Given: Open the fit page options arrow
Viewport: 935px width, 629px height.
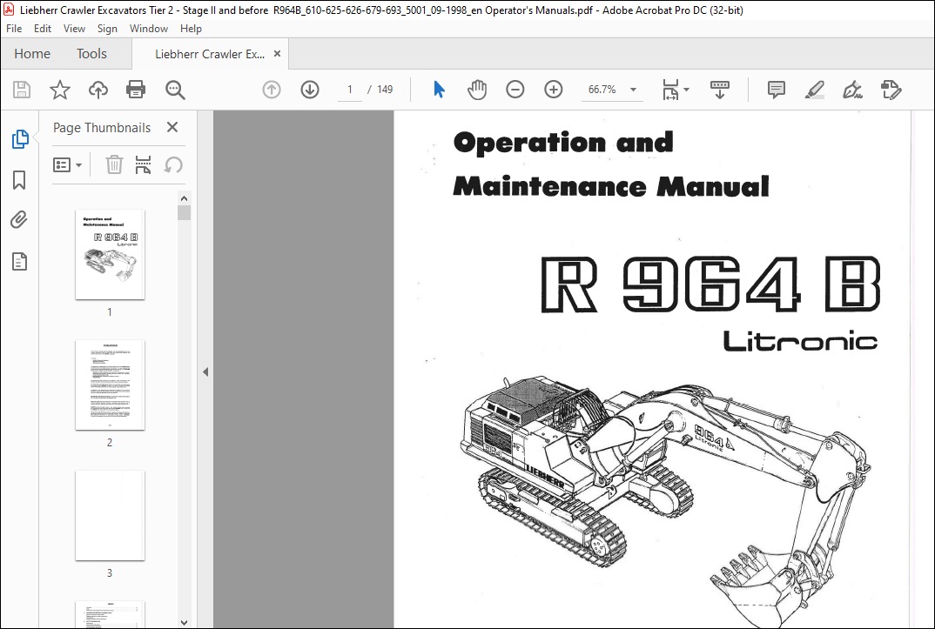Looking at the screenshot, I should point(686,90).
